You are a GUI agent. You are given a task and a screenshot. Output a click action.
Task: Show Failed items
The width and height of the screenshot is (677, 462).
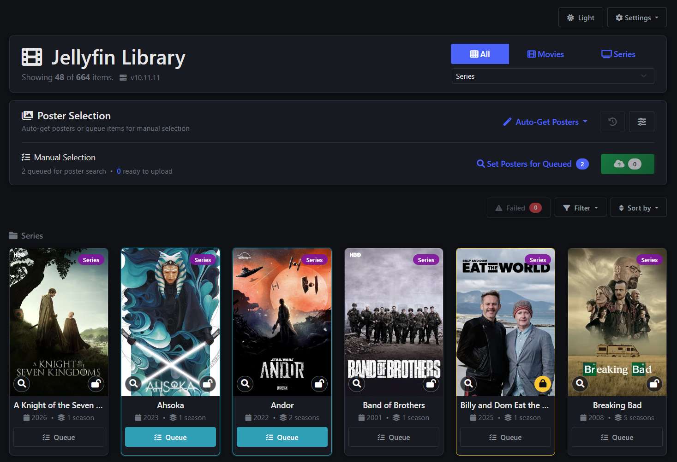pyautogui.click(x=519, y=208)
